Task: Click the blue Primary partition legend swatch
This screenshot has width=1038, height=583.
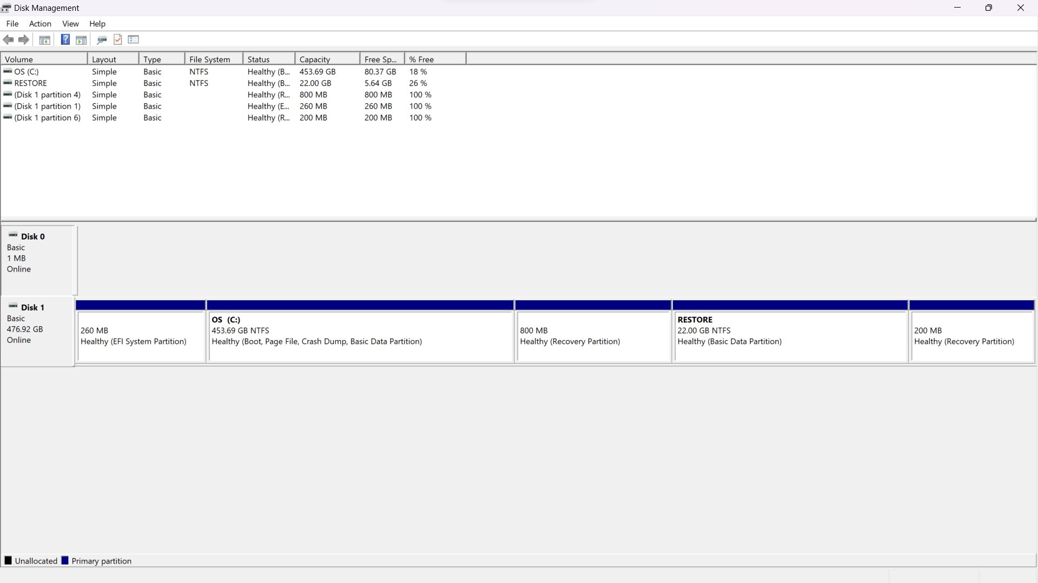Action: pyautogui.click(x=65, y=561)
